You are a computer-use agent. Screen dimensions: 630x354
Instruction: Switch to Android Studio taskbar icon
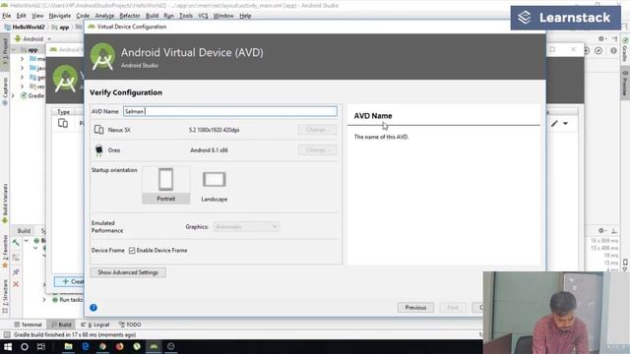[154, 346]
